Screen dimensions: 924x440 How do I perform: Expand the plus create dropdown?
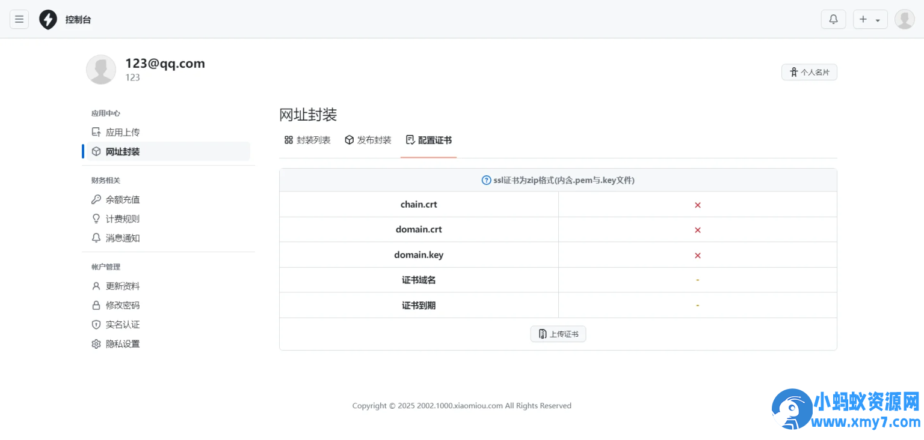pos(870,19)
